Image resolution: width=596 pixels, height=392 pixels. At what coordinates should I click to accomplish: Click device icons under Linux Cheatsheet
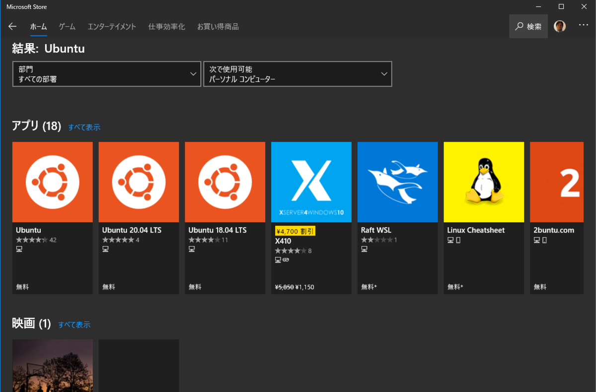click(x=454, y=240)
